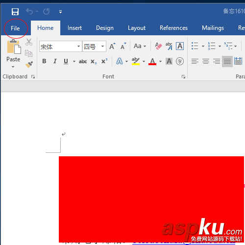Click the Redo icon in title bar
Screen dimensions: 245x245
[47, 11]
